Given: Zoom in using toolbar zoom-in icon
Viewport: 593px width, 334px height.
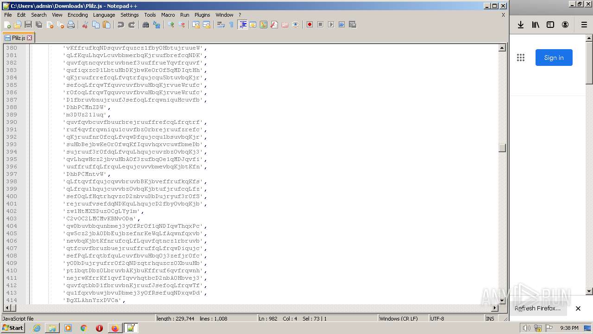Looking at the screenshot, I should click(x=171, y=25).
